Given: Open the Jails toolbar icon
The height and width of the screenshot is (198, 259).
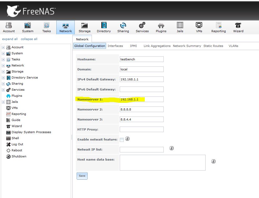Looking at the screenshot, I should coord(180,27).
